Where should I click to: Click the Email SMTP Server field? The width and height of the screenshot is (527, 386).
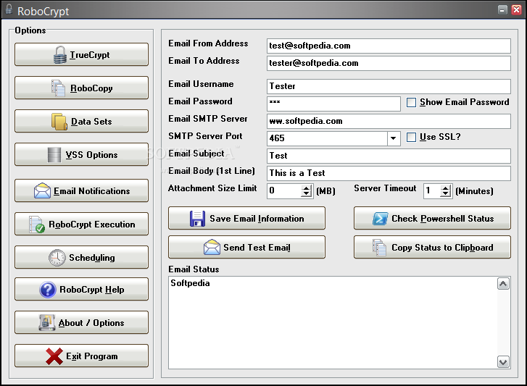(x=389, y=121)
